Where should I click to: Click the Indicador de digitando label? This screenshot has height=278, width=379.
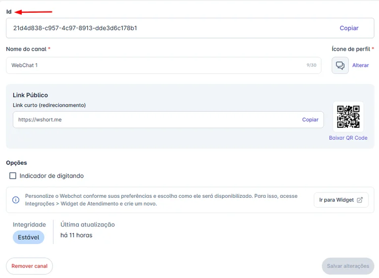click(51, 176)
